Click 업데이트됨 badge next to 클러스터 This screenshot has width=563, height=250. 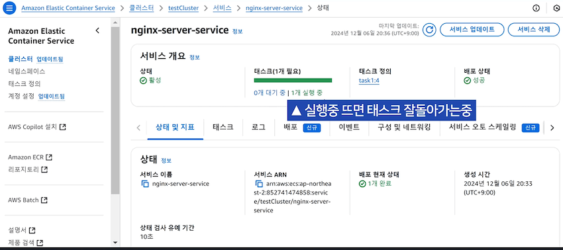(x=50, y=59)
